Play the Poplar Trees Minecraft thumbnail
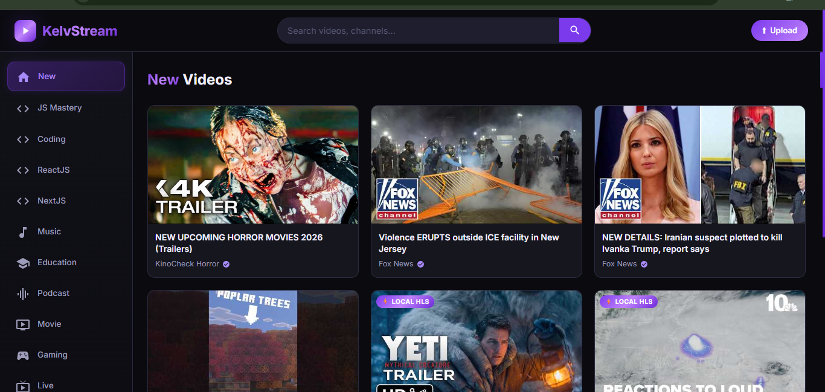This screenshot has height=392, width=825. tap(253, 341)
